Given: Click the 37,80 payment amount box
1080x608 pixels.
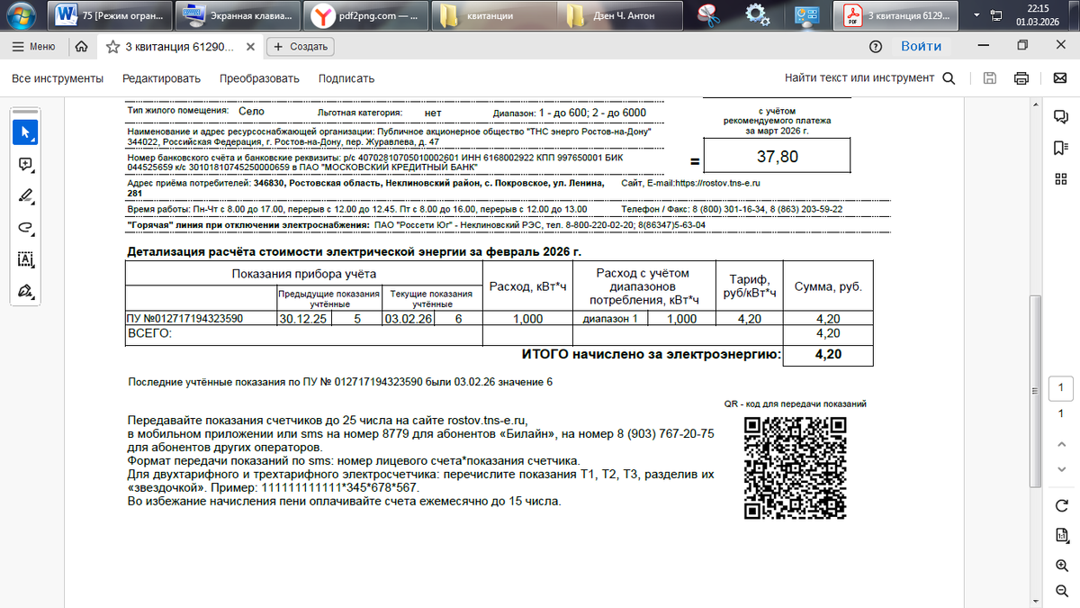Looking at the screenshot, I should tap(777, 157).
